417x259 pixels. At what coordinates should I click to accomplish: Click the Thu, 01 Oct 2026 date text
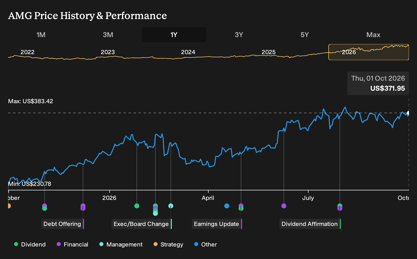(x=378, y=78)
